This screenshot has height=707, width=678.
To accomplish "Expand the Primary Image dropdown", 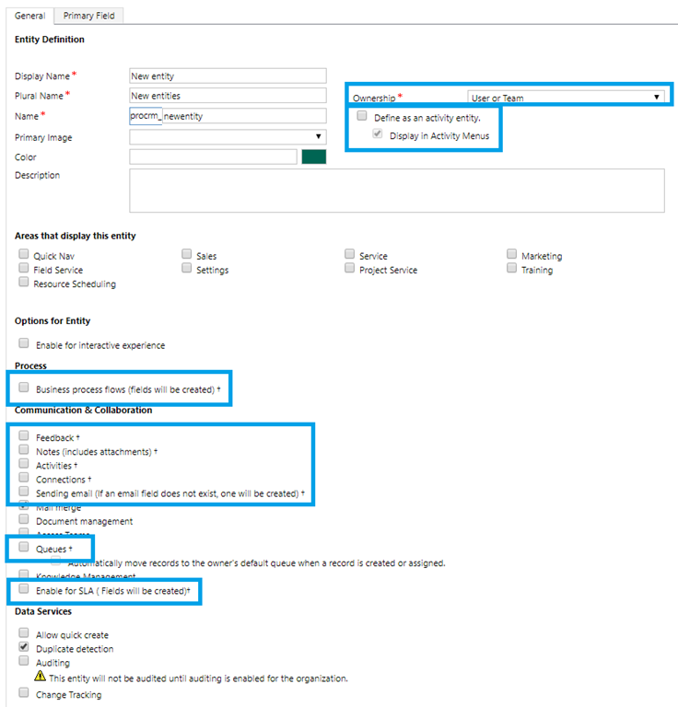I will pos(227,137).
